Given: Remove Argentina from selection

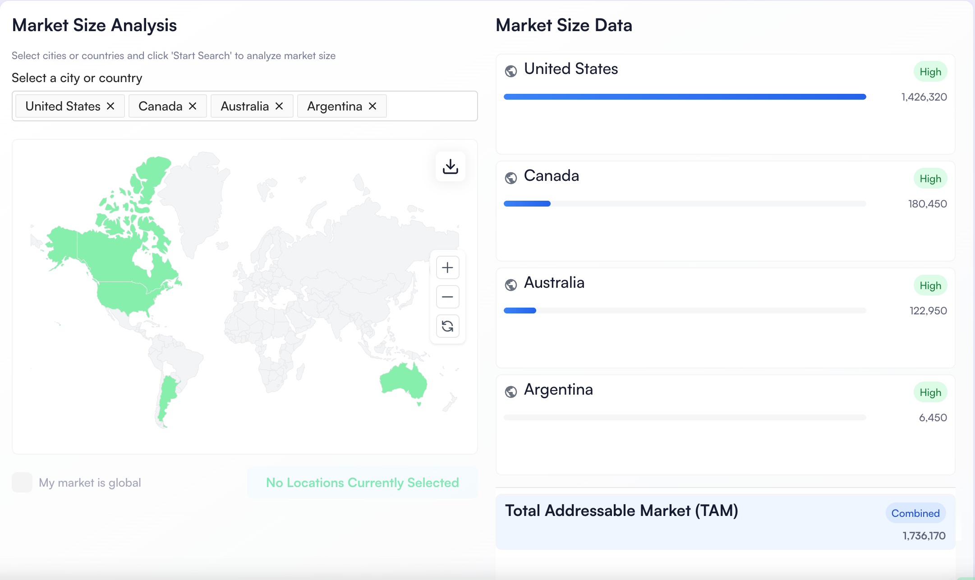Looking at the screenshot, I should (373, 106).
